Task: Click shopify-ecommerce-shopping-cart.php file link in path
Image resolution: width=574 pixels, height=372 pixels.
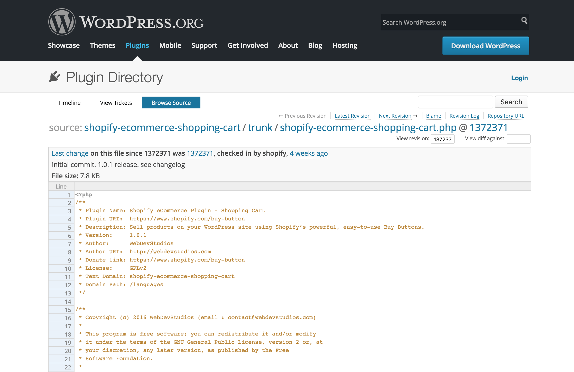Action: 368,127
